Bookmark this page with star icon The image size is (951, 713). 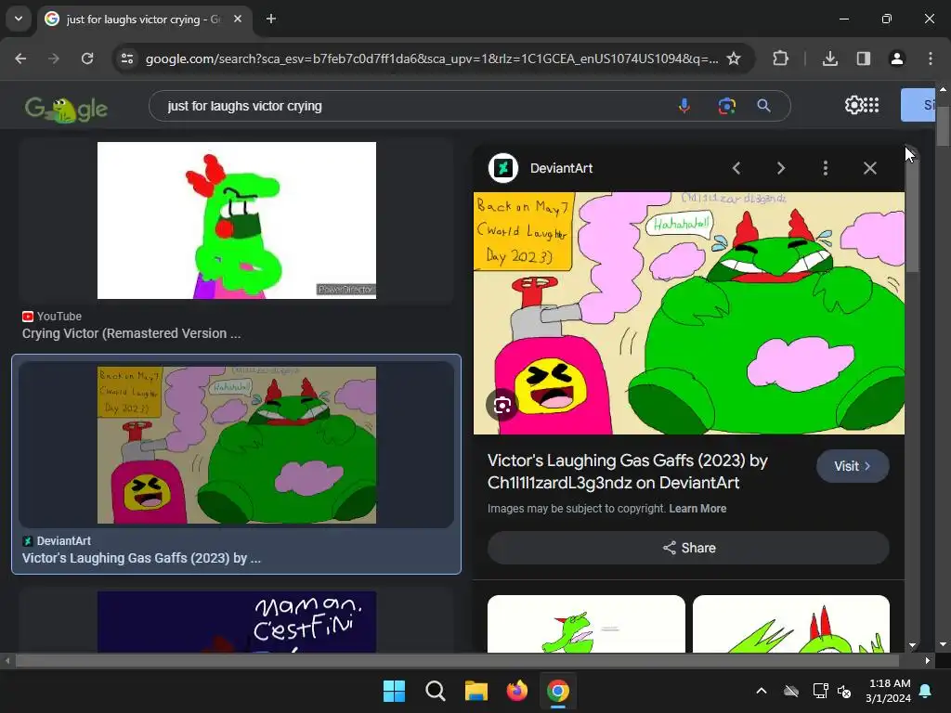[734, 58]
